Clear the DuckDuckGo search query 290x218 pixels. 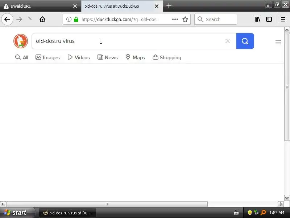[228, 41]
